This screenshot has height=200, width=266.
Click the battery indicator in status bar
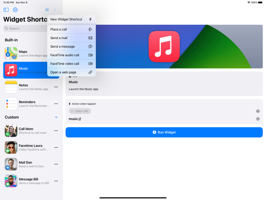pos(260,2)
